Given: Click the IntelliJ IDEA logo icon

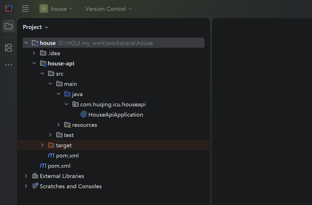Looking at the screenshot, I should [x=9, y=9].
